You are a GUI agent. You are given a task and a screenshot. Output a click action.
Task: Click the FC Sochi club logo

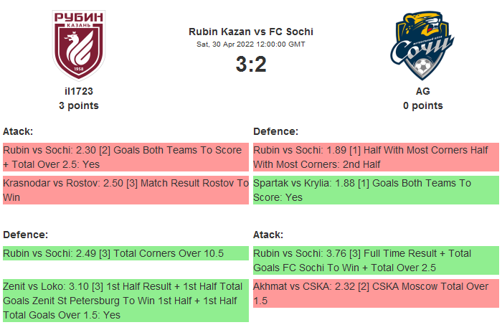pos(422,45)
